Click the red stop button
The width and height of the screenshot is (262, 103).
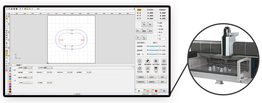coord(156,91)
